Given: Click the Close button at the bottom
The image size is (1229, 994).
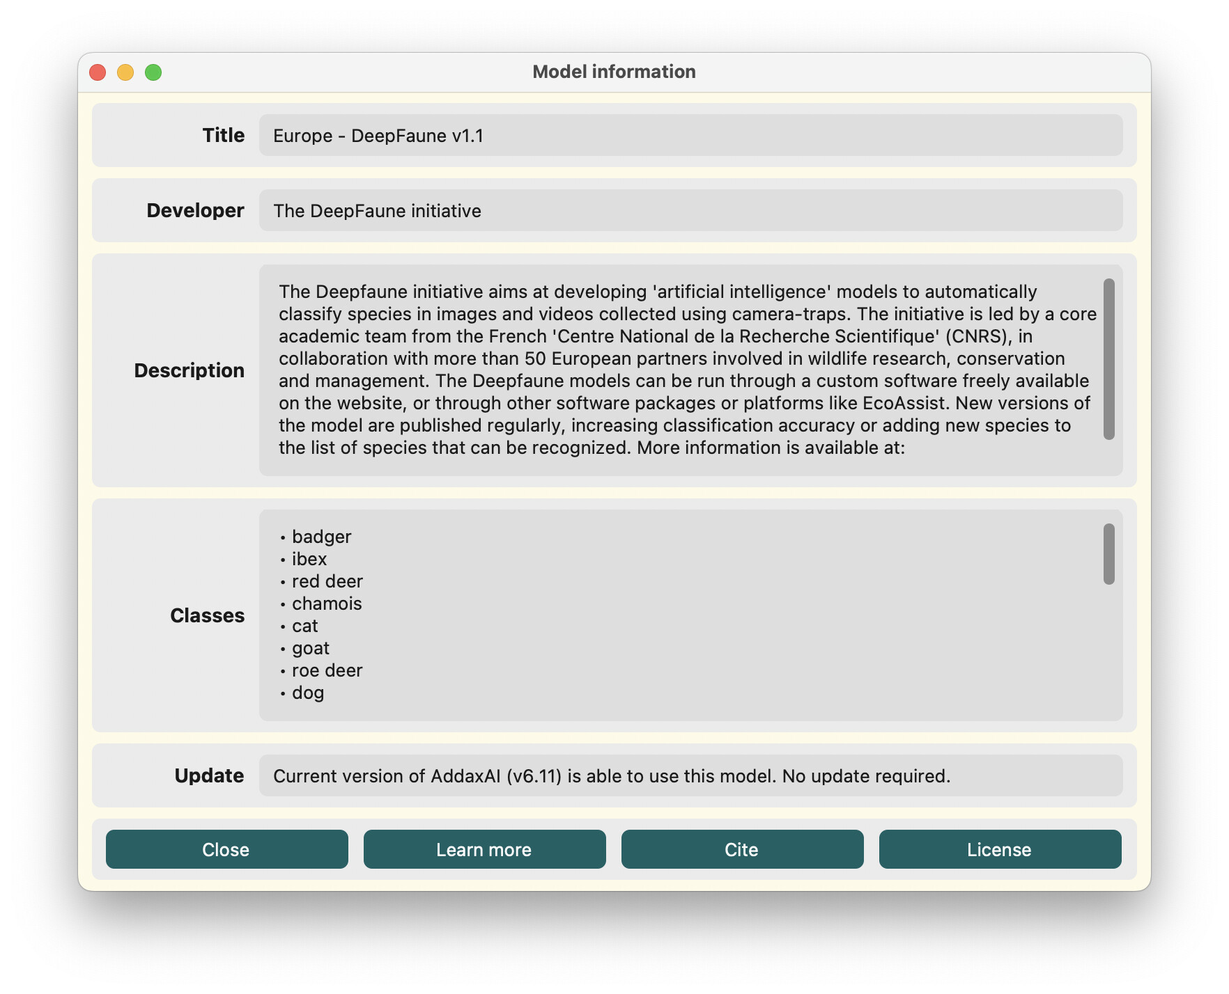Looking at the screenshot, I should click(226, 849).
